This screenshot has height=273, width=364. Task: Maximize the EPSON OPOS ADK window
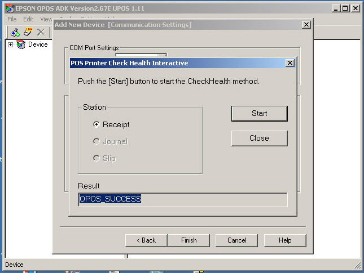345,8
